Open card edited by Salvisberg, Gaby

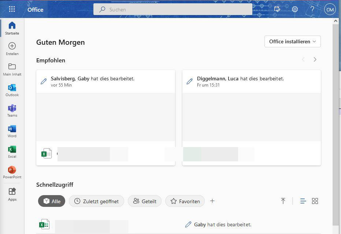coord(106,117)
